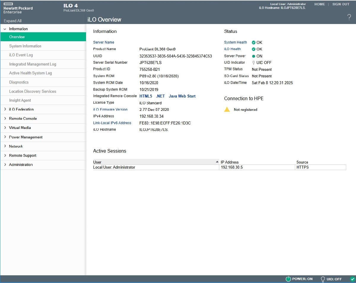Collapse the Information tree section
The width and height of the screenshot is (356, 283).
(x=5, y=29)
